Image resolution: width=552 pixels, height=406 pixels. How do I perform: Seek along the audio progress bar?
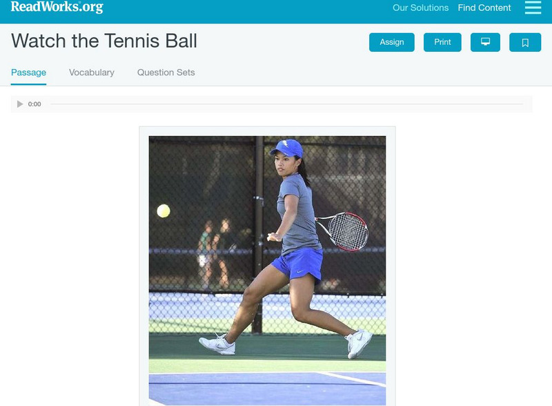click(x=286, y=104)
